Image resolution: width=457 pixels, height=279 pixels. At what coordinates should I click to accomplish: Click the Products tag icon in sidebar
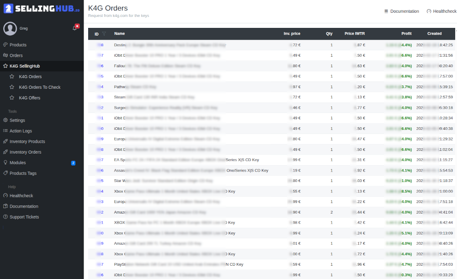[x=5, y=45]
